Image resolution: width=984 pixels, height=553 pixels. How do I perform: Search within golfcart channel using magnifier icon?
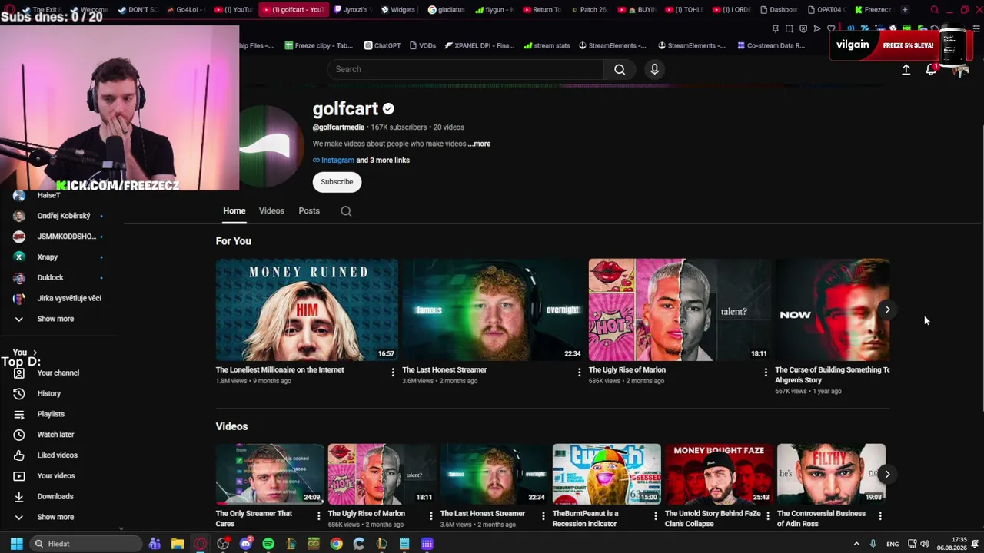tap(346, 211)
